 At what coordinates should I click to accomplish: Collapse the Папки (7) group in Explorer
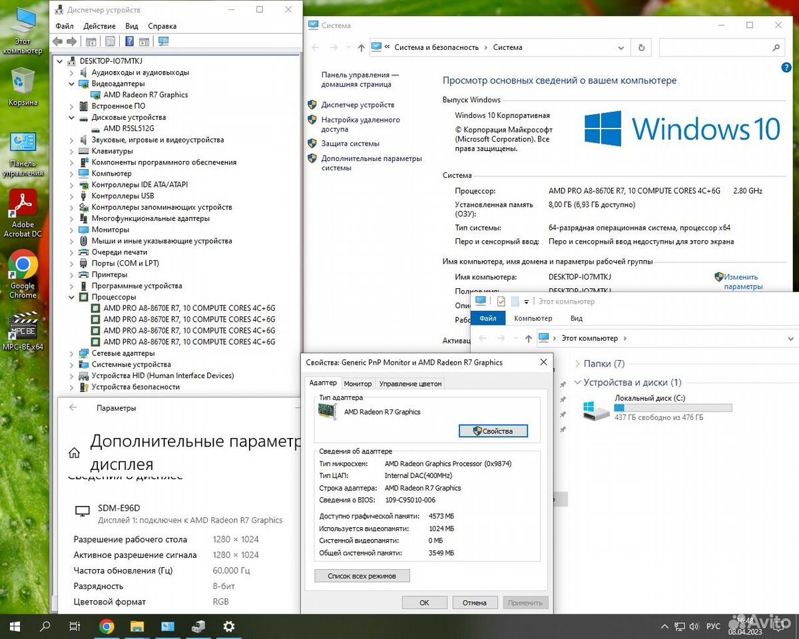click(576, 364)
